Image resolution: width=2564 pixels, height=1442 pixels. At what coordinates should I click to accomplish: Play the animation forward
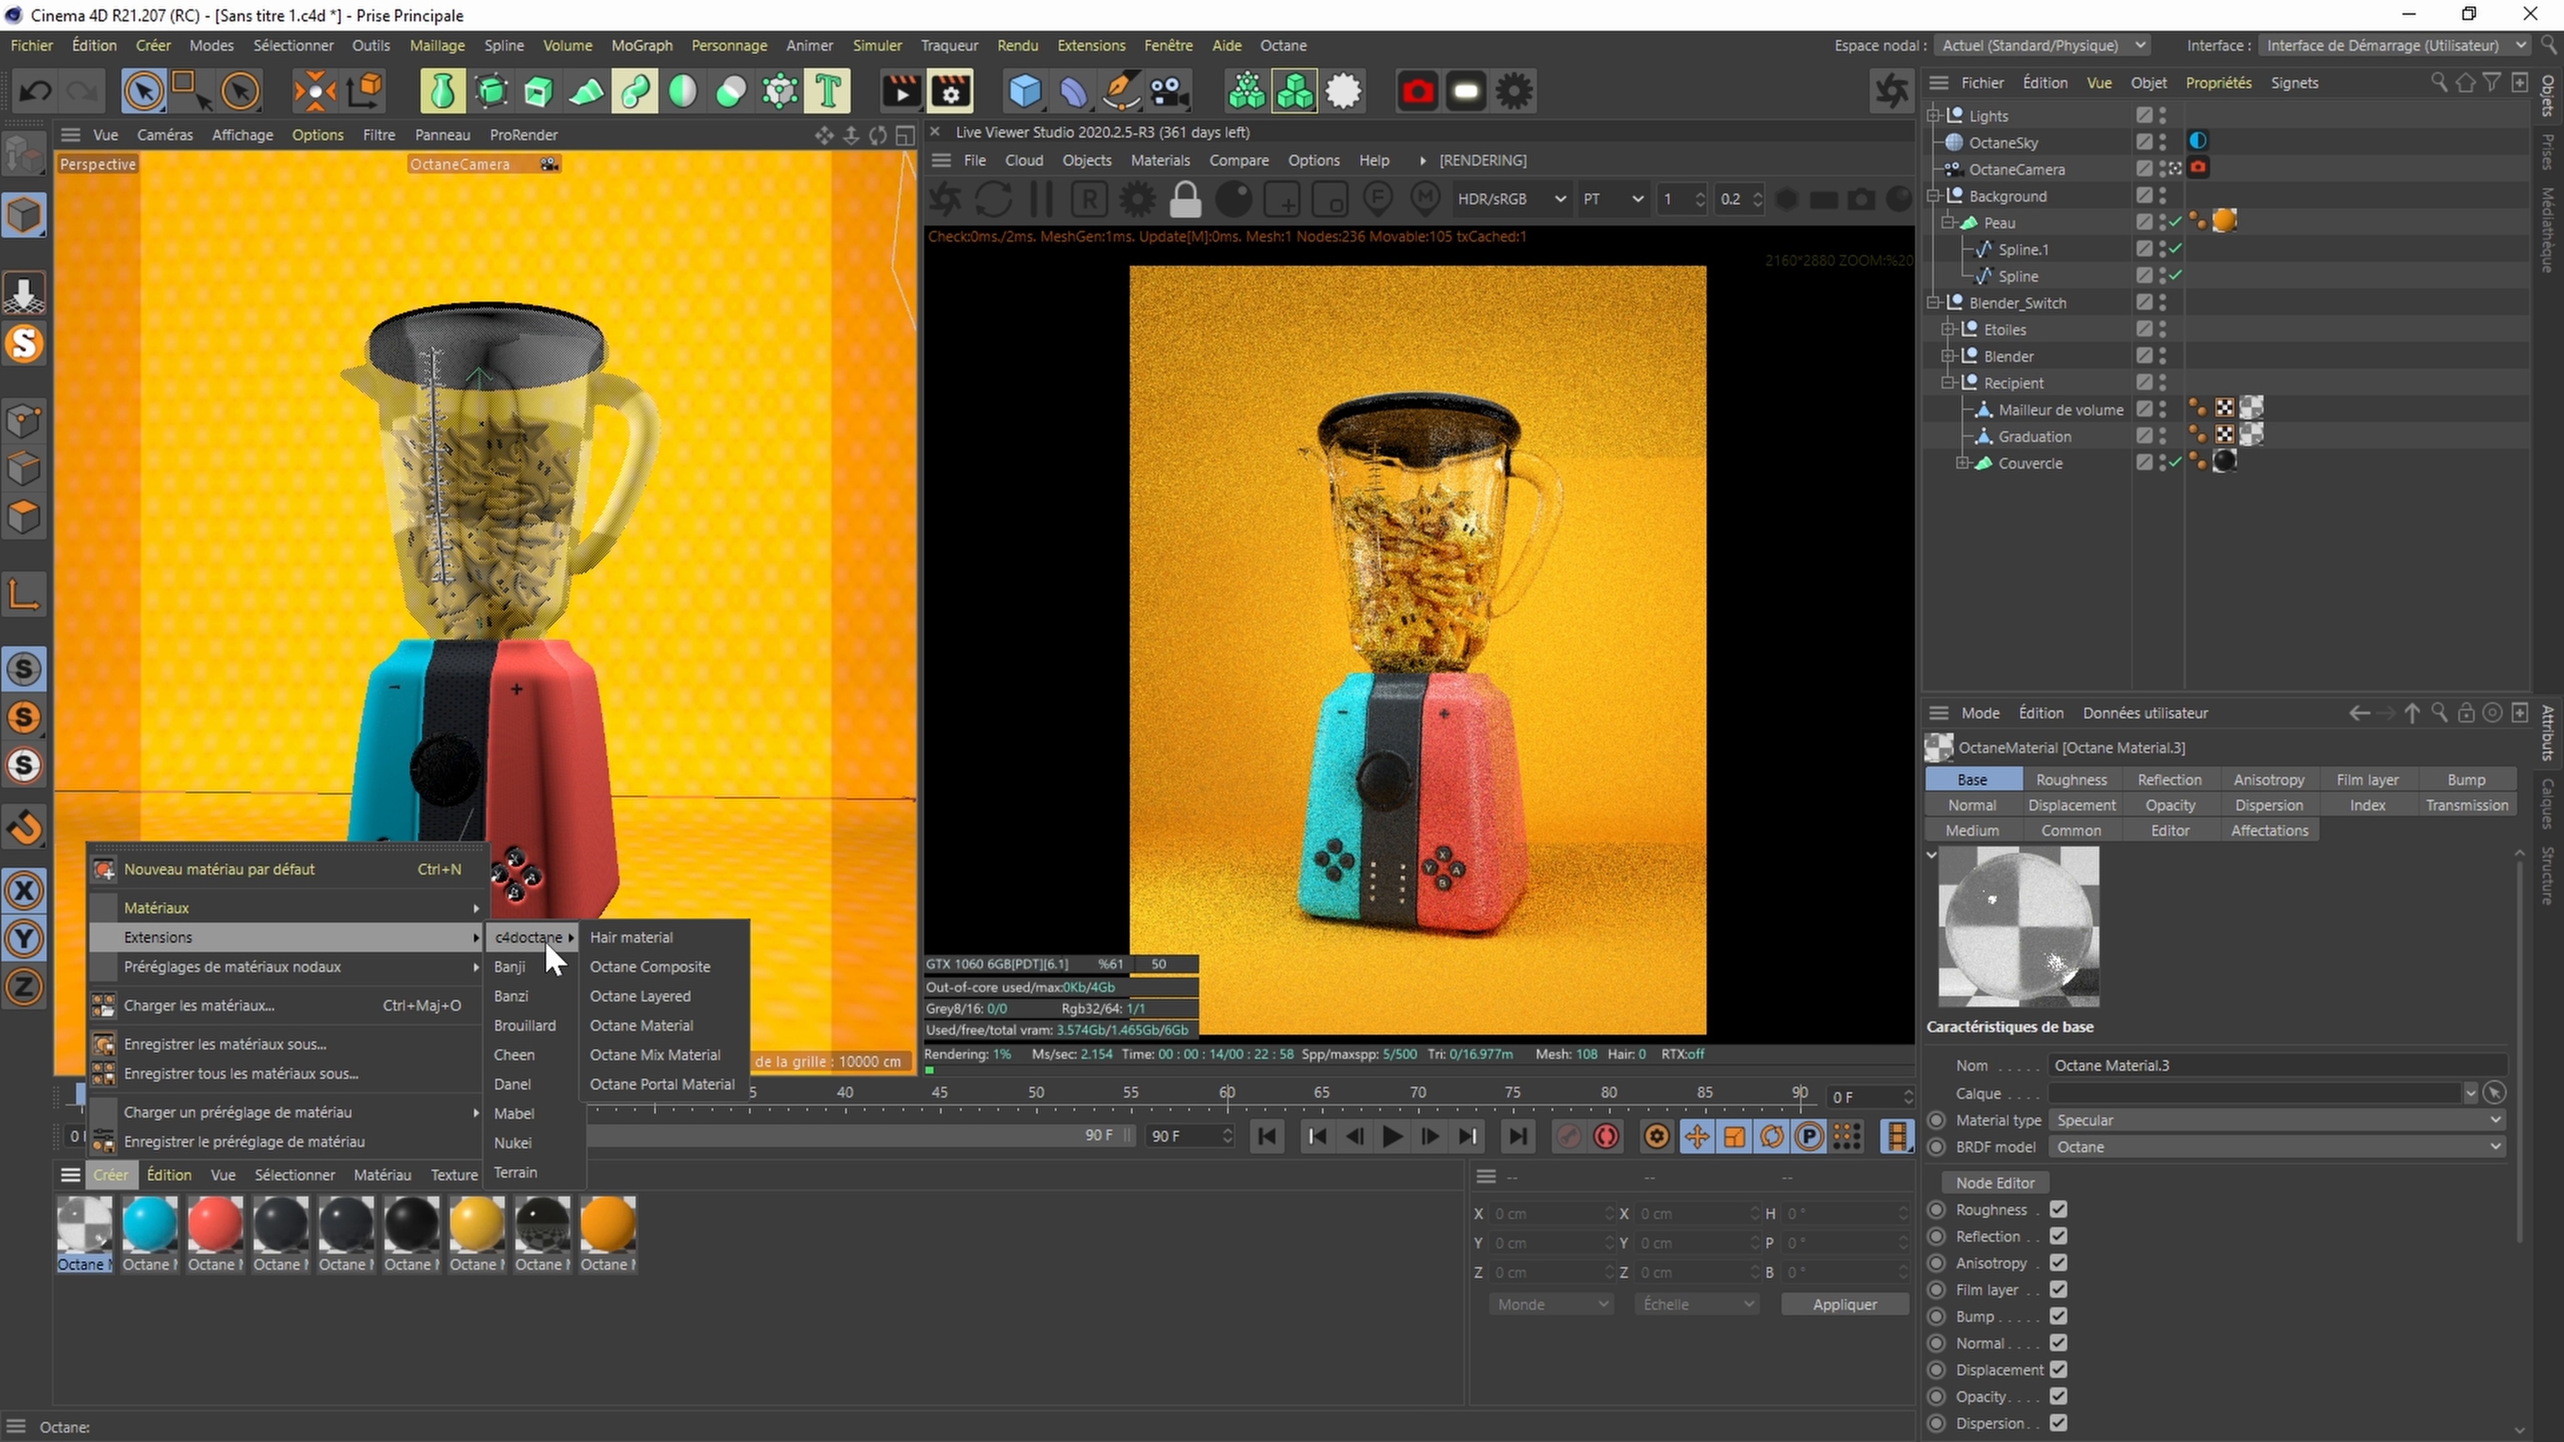1392,1136
